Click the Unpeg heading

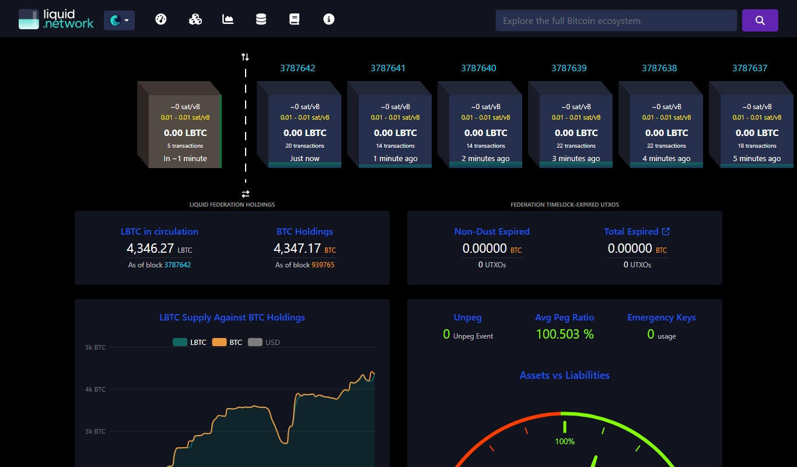(x=468, y=318)
